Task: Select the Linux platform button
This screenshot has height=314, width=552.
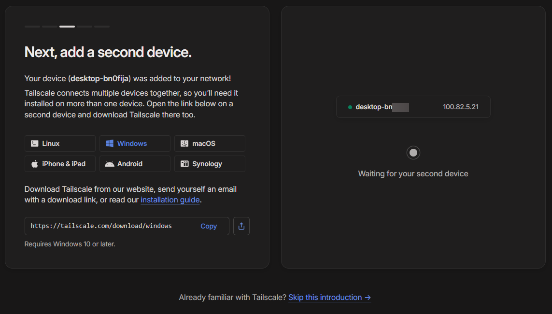Action: pyautogui.click(x=60, y=143)
